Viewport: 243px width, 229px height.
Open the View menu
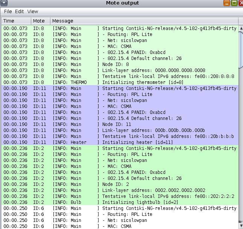(x=33, y=12)
